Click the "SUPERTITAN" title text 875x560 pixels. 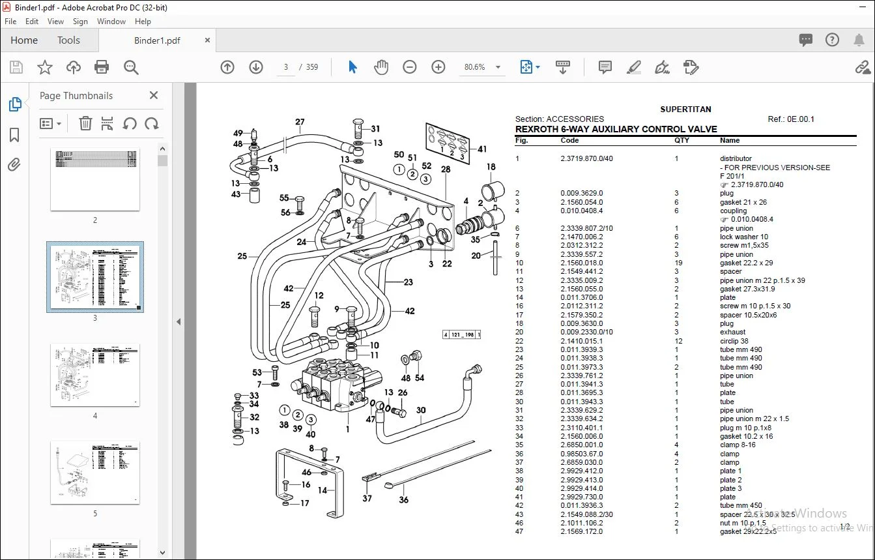click(x=685, y=110)
